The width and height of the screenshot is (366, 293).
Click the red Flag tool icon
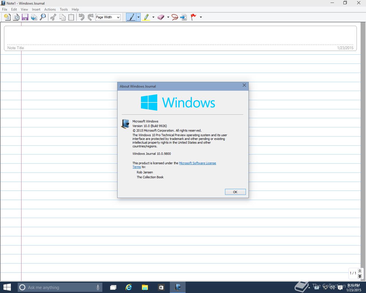pyautogui.click(x=194, y=17)
